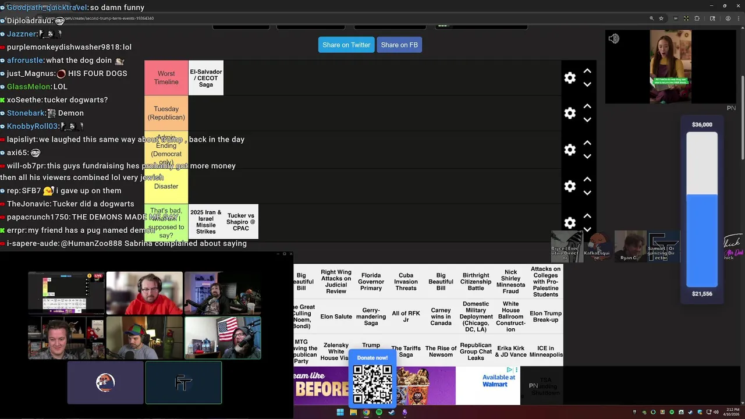Click speaker icon on the video overlay
Image resolution: width=745 pixels, height=419 pixels.
pyautogui.click(x=613, y=38)
